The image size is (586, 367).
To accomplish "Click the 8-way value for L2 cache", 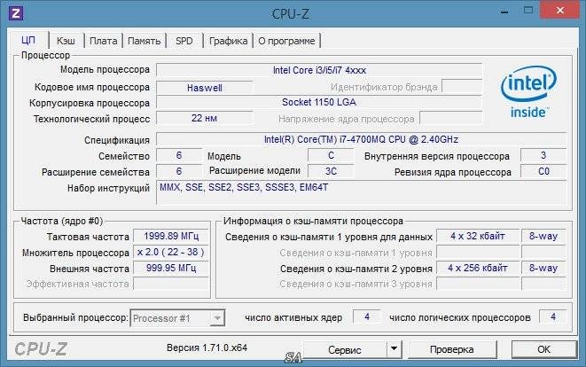I will tap(543, 268).
